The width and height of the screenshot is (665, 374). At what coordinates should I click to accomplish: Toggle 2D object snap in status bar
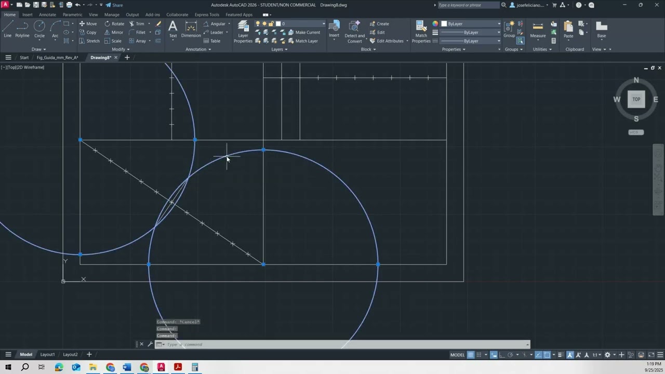coord(547,355)
